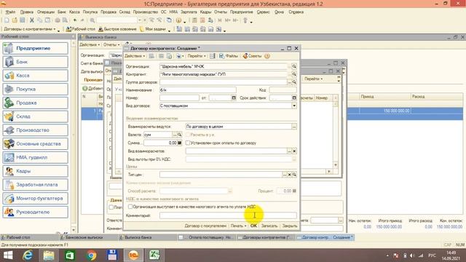The height and width of the screenshot is (262, 466).
Task: Open Действия menu in Выписка банка window
Action: [90, 44]
